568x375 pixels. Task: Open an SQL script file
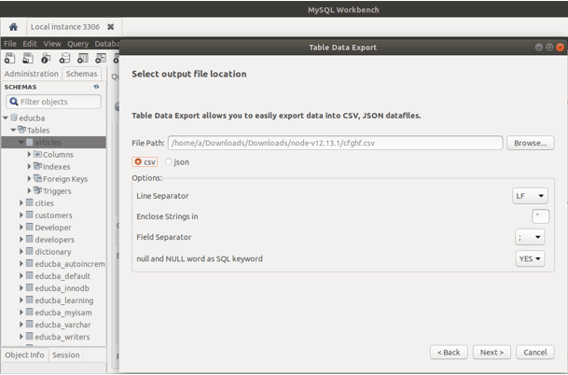[x=28, y=58]
